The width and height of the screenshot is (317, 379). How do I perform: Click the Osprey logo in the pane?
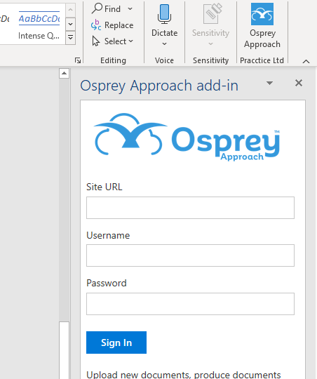[187, 137]
